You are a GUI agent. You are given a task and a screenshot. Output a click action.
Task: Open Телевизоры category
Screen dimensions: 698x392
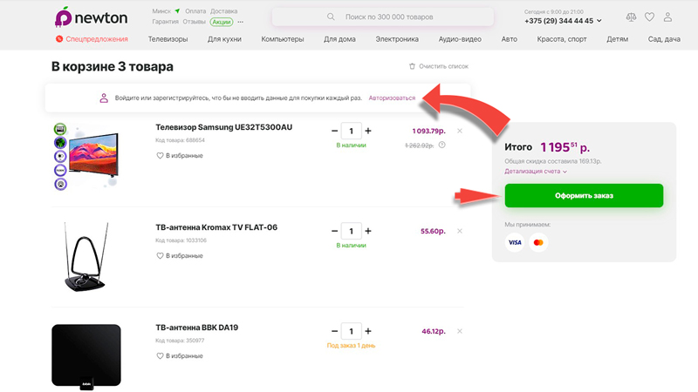click(x=168, y=39)
